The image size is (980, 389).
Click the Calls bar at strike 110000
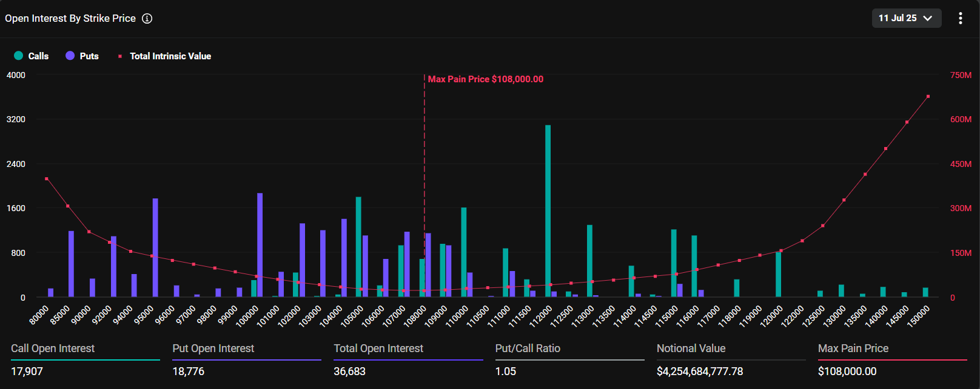click(464, 252)
